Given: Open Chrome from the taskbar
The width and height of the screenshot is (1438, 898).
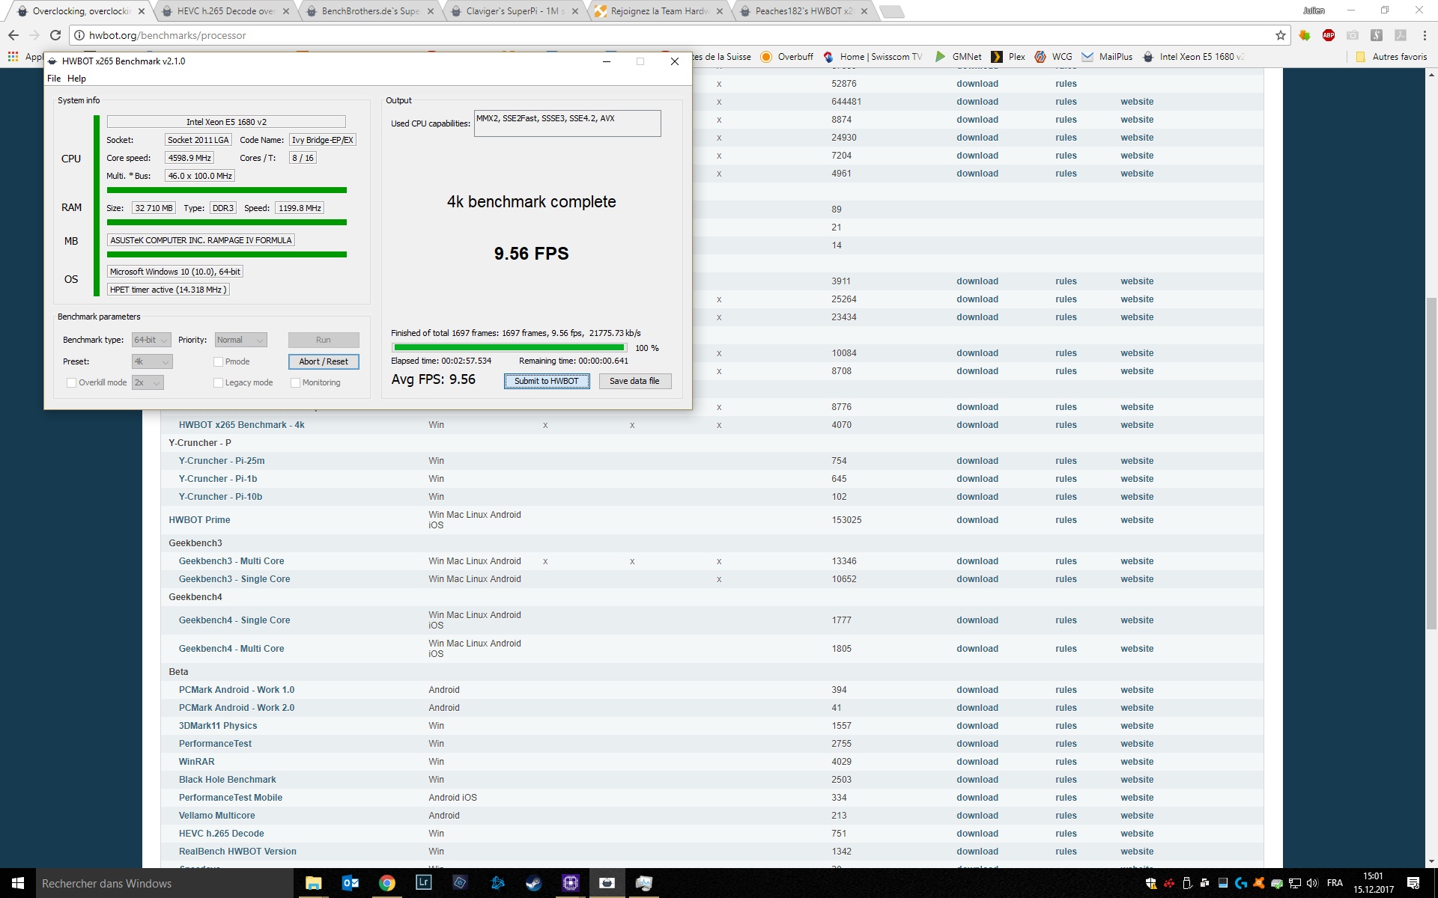Looking at the screenshot, I should (x=386, y=883).
